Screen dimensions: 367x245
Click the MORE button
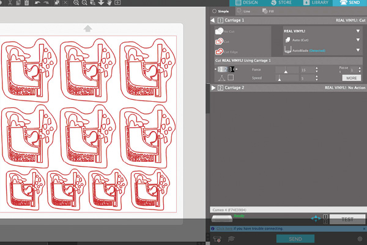(x=351, y=78)
